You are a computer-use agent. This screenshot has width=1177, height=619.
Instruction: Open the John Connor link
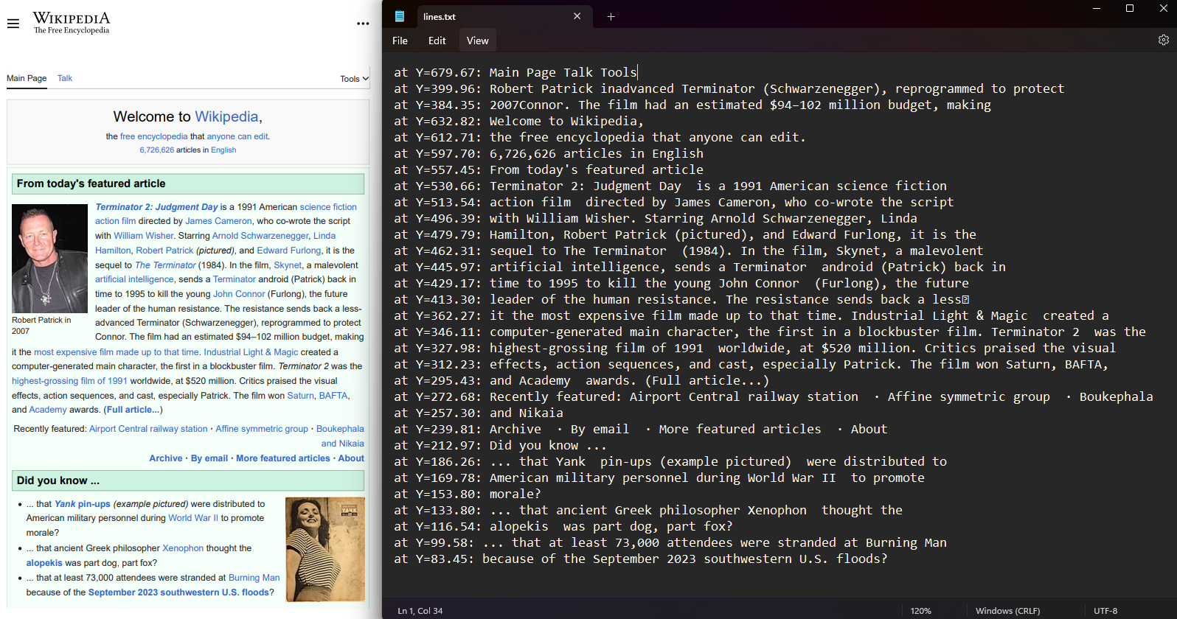tap(239, 294)
